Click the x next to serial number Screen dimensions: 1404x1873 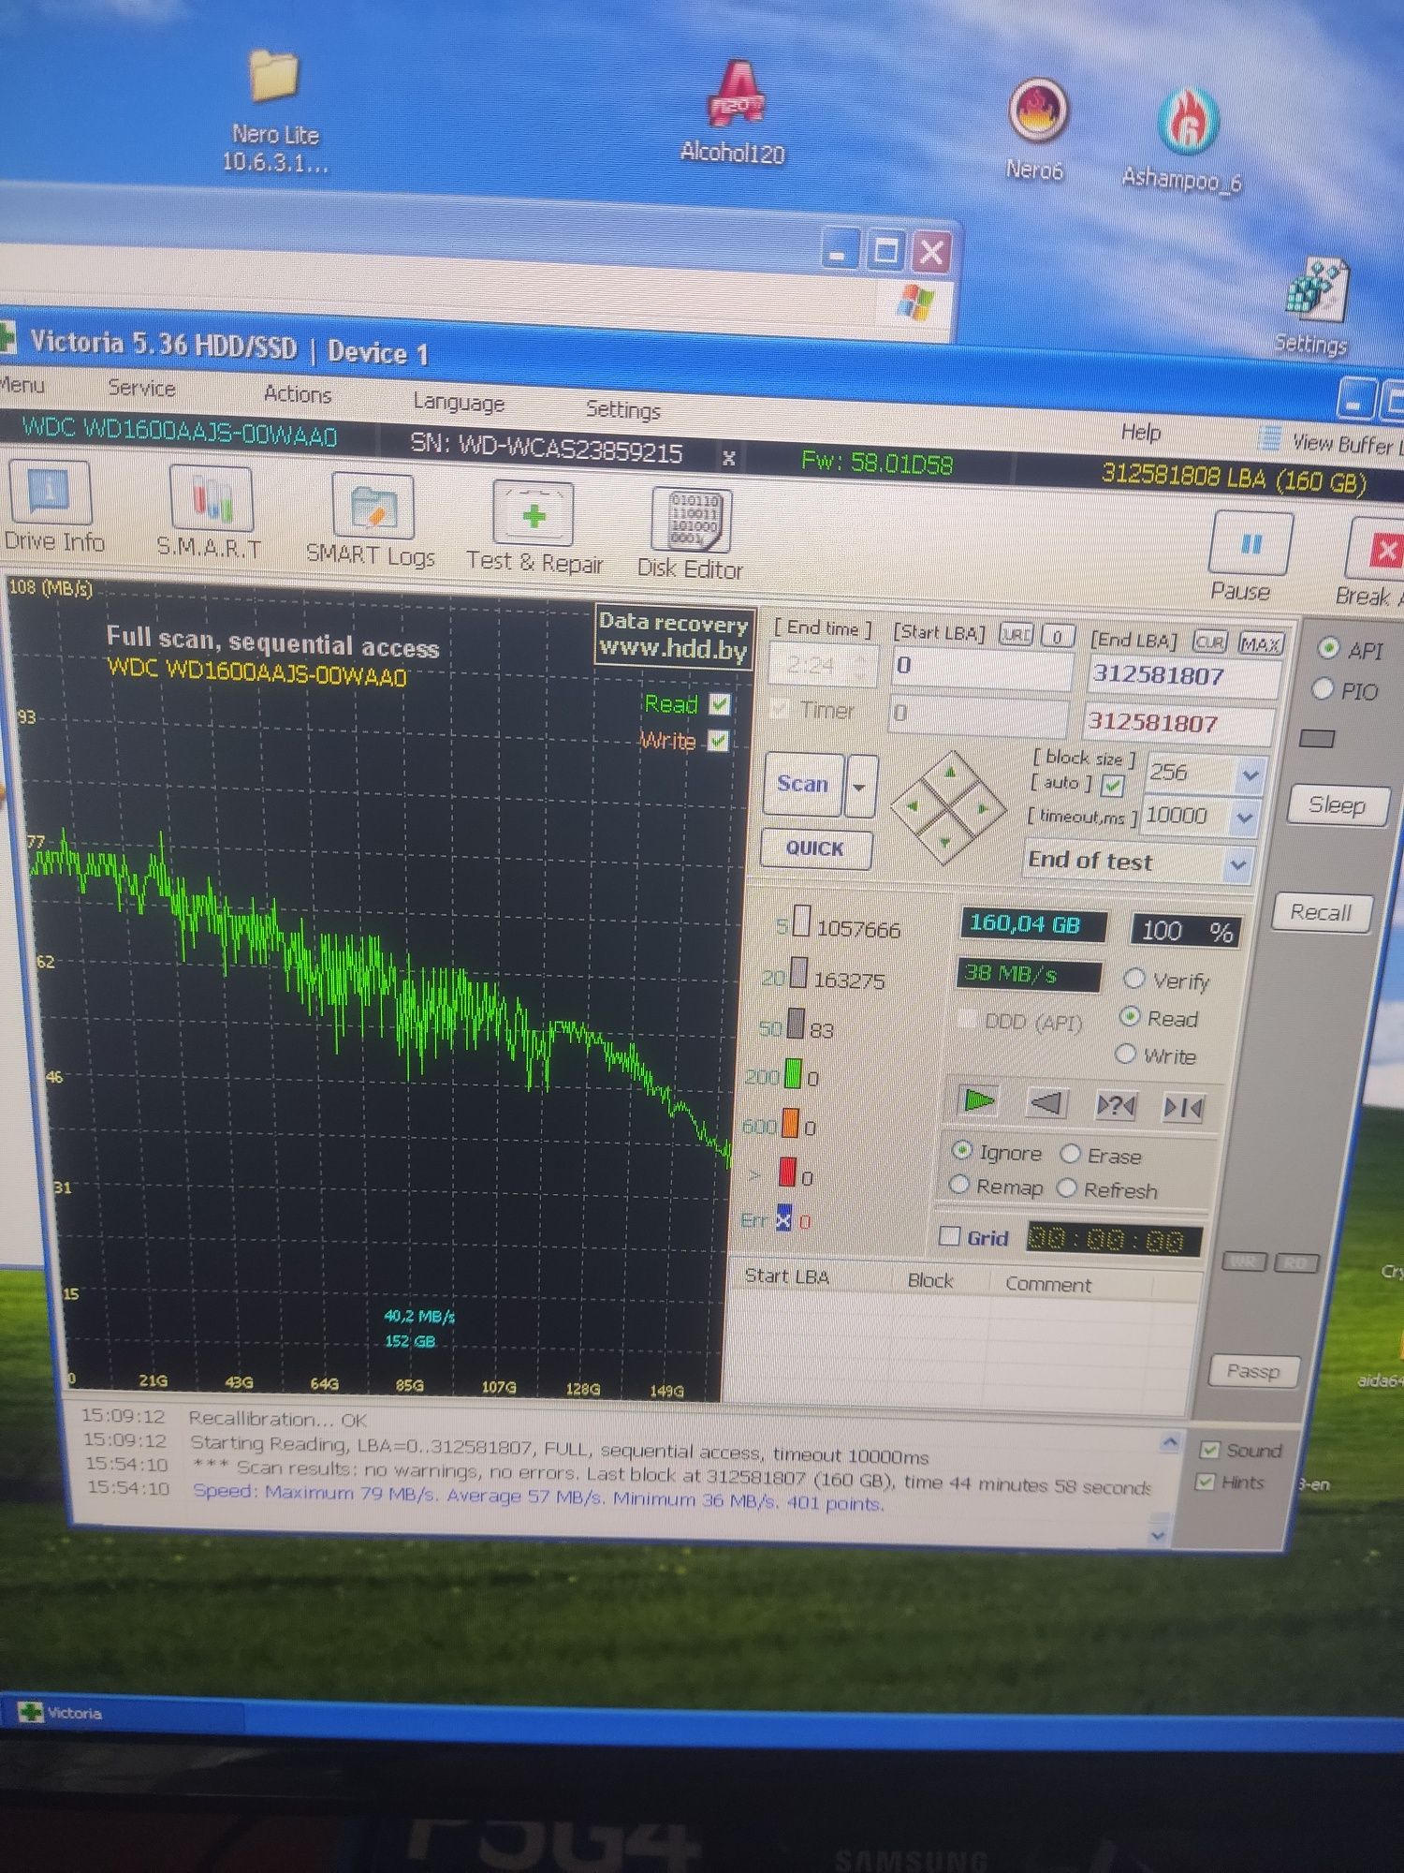(728, 458)
